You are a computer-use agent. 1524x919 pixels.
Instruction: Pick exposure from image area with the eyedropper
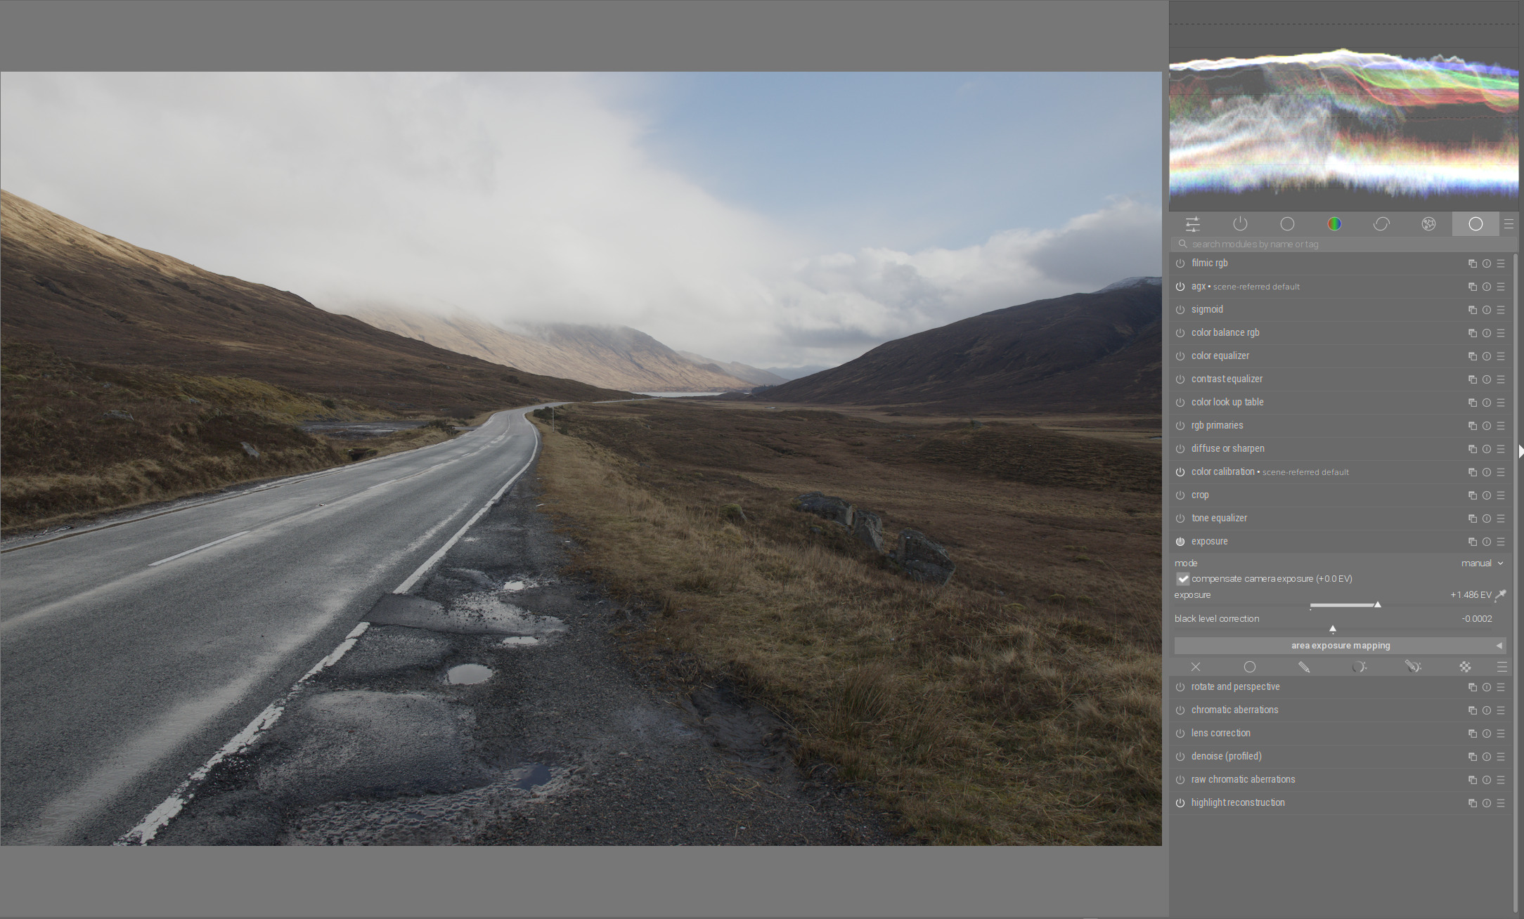[1500, 595]
